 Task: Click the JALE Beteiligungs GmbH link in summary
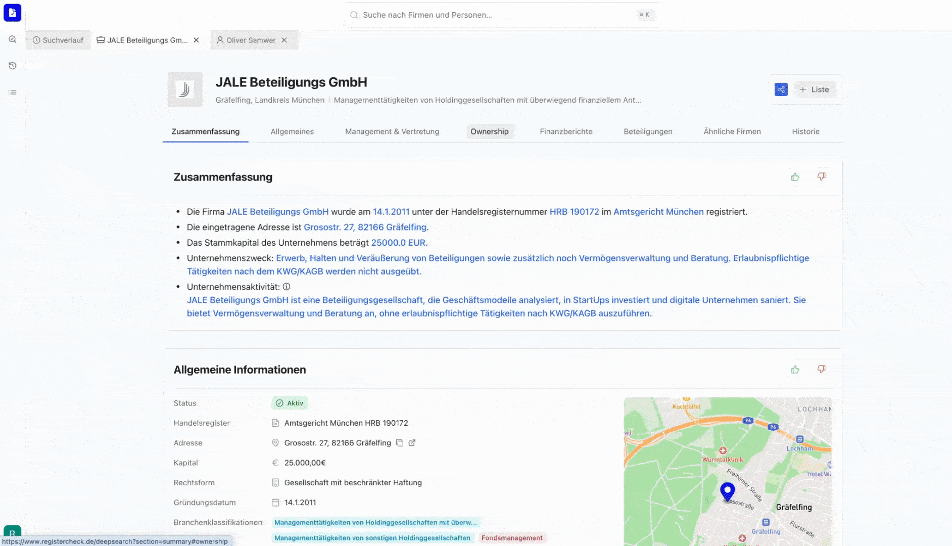tap(278, 212)
